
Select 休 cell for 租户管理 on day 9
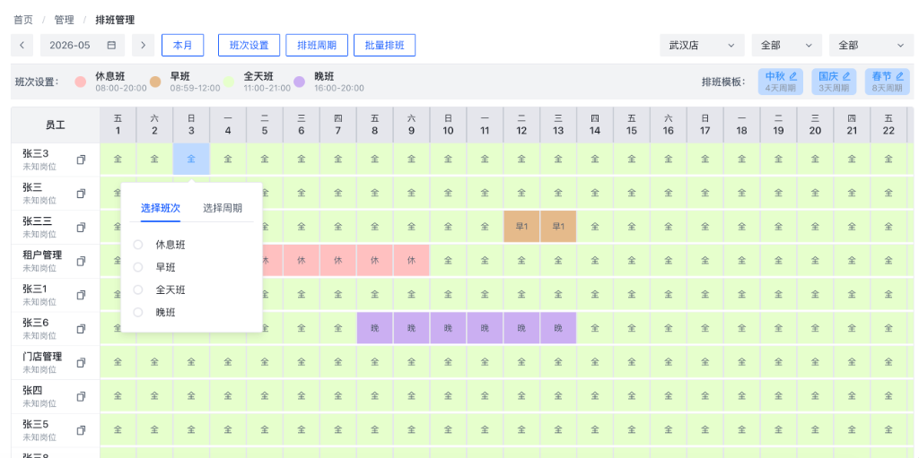point(411,261)
